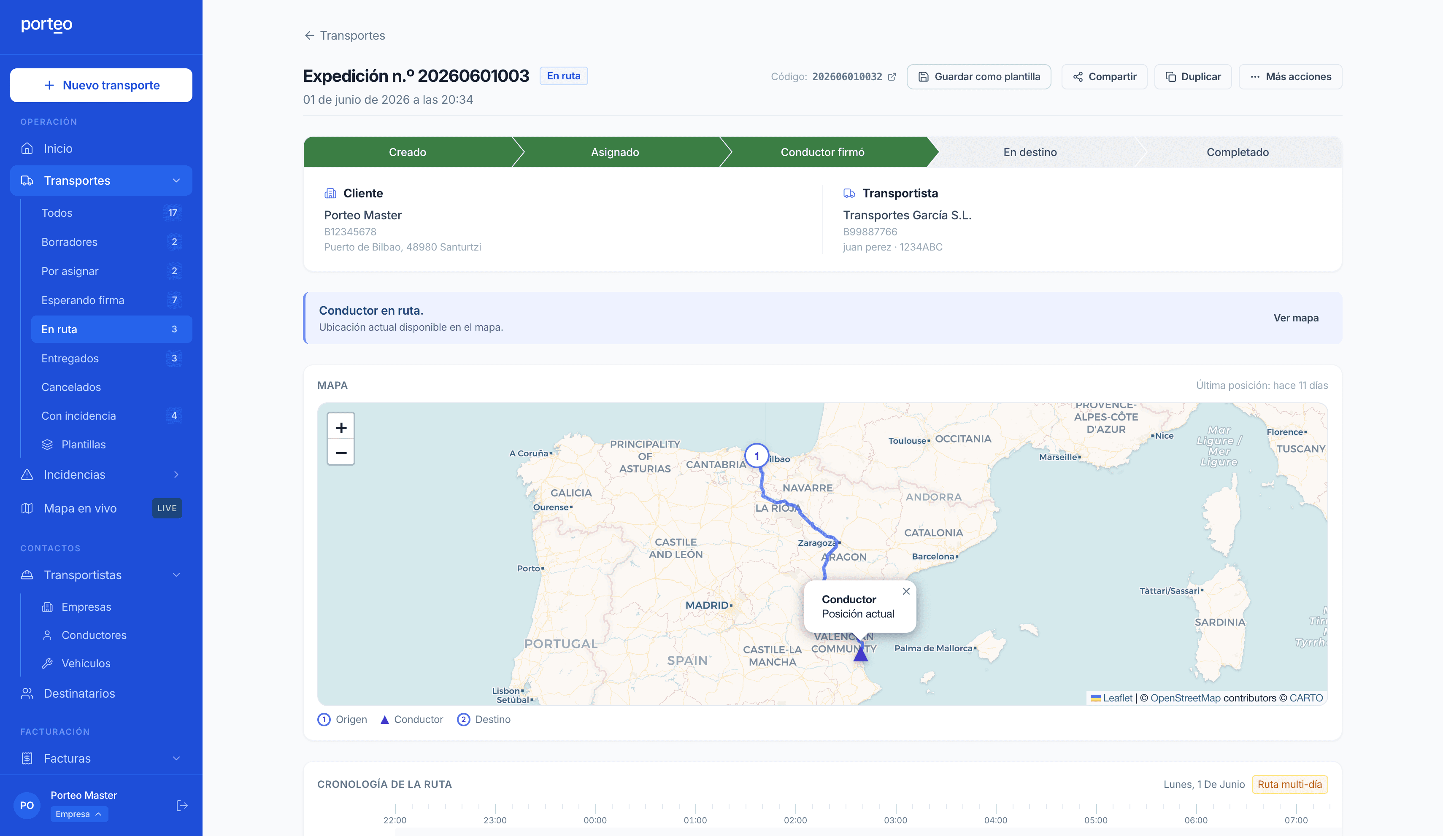Open Inicio from the sidebar
1443x836 pixels.
click(x=101, y=148)
